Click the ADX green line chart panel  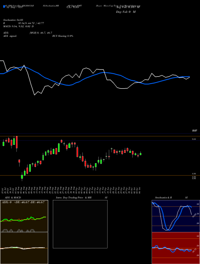click(24, 216)
